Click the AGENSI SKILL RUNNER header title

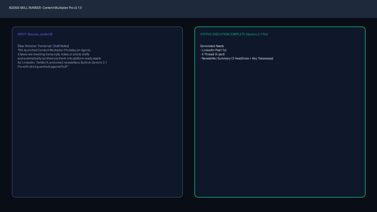pyautogui.click(x=45, y=8)
